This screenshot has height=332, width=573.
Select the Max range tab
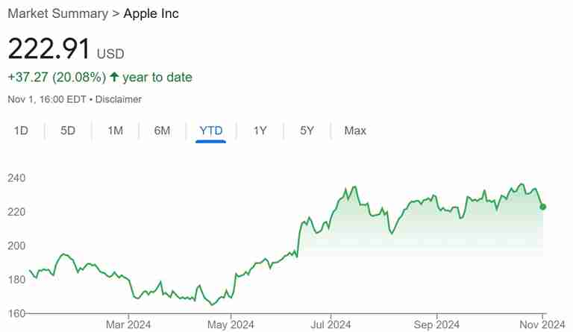pos(355,131)
